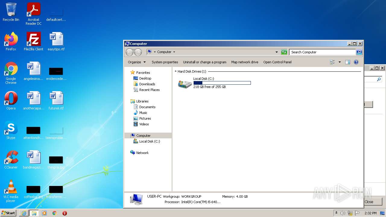The height and width of the screenshot is (217, 386).
Task: Click the volume speaker tray icon
Action: point(343,213)
